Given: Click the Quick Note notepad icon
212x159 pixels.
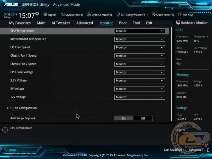Looking at the screenshot, I should point(154,15).
